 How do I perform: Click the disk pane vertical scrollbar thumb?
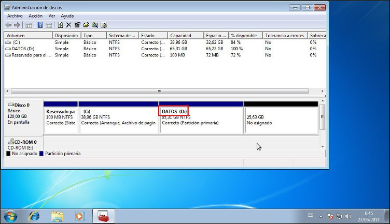click(x=323, y=117)
